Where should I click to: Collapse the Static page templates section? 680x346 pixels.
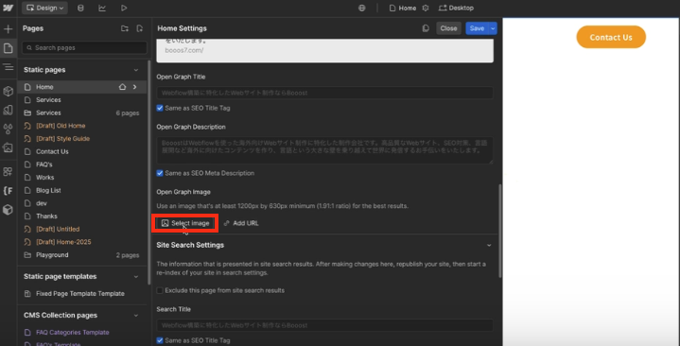pyautogui.click(x=136, y=277)
